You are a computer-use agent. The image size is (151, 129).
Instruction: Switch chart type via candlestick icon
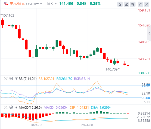[x=133, y=4]
